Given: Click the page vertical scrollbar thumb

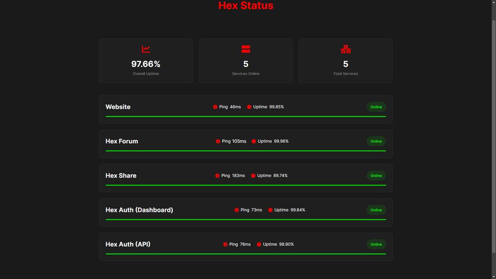Looking at the screenshot, I should pos(494,137).
